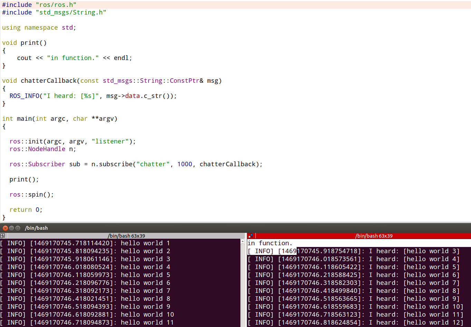Image resolution: width=471 pixels, height=327 pixels.
Task: Click the ros::init "listener" line
Action: [73, 141]
